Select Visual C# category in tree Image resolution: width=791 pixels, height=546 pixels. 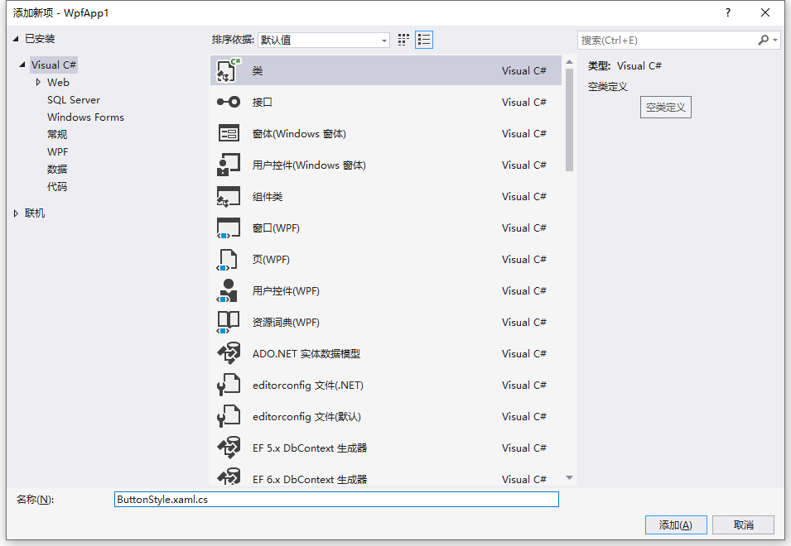tap(54, 65)
